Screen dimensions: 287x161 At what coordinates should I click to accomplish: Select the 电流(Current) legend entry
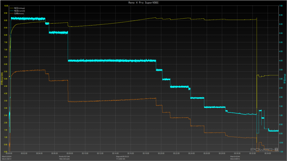(x=17, y=11)
